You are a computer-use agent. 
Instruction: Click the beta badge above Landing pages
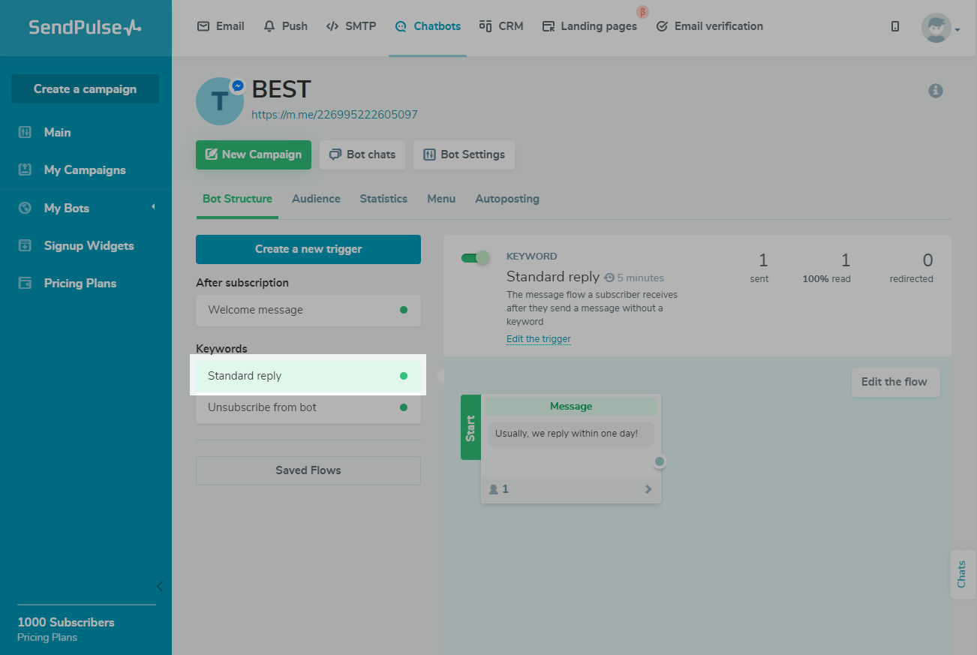point(642,11)
